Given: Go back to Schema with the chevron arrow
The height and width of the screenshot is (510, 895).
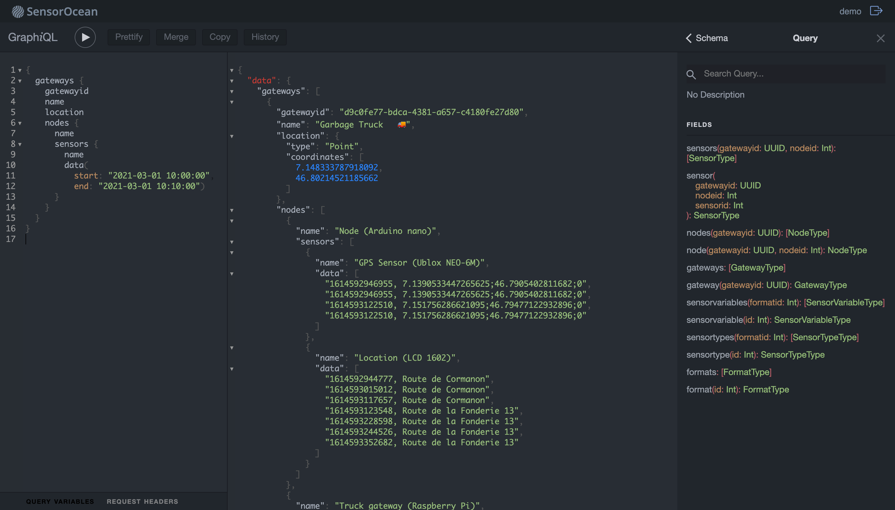Looking at the screenshot, I should click(689, 38).
